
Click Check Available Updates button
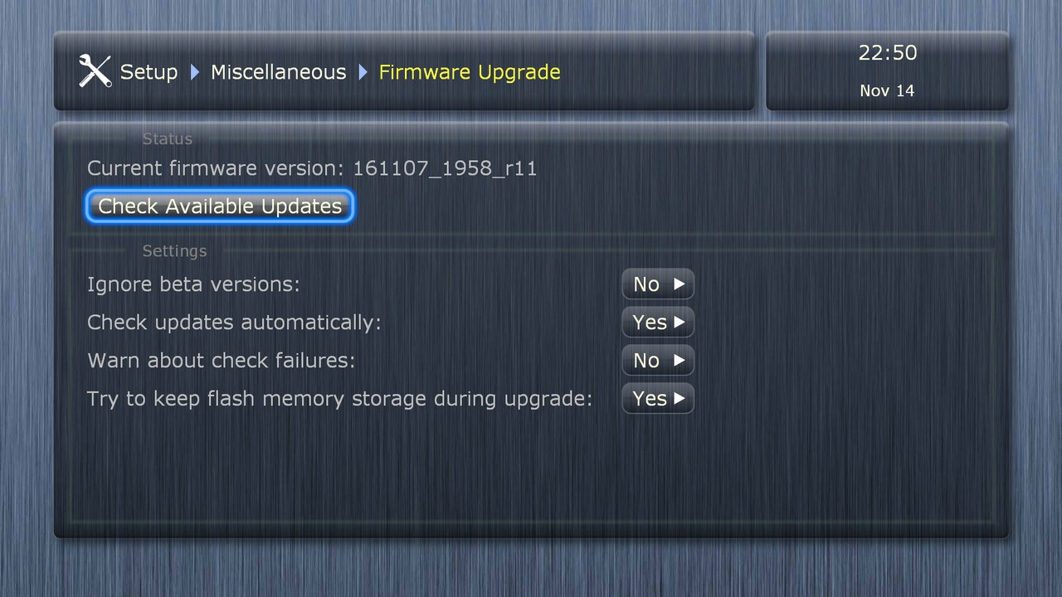click(220, 206)
